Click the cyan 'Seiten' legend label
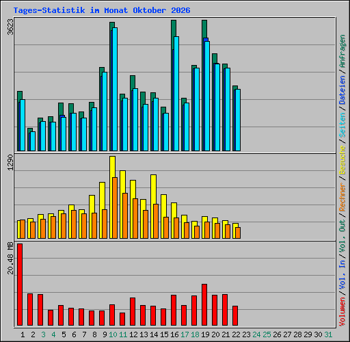 pos(342,125)
